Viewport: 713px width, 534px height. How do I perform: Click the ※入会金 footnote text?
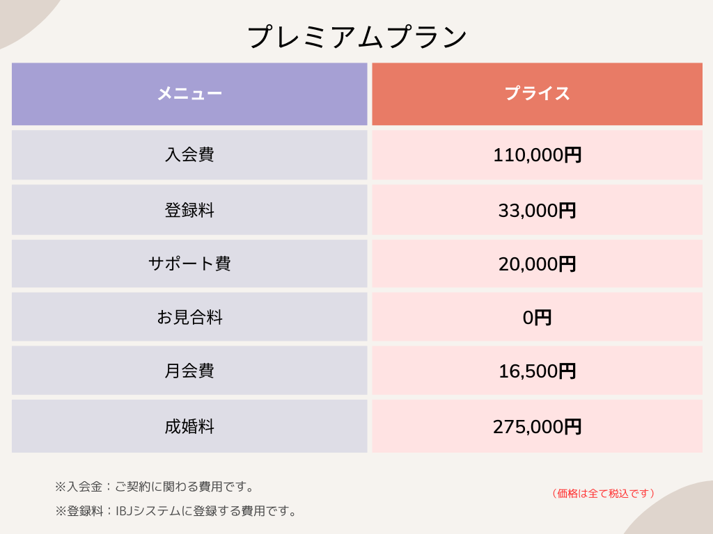(155, 487)
